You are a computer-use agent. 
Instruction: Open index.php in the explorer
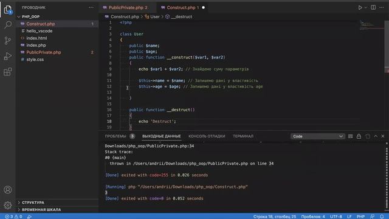[x=57, y=45]
